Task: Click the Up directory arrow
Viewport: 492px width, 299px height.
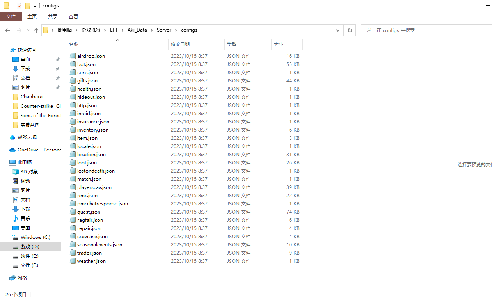Action: [x=36, y=30]
